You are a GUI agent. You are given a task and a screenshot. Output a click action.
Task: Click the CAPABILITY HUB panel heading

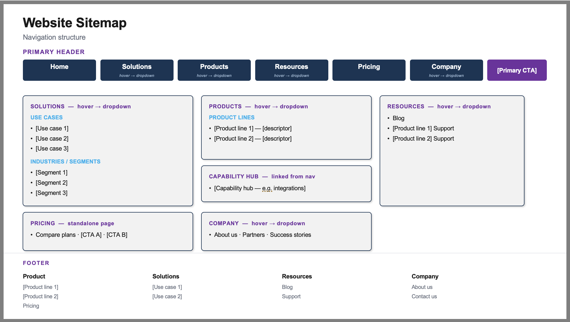pos(262,176)
